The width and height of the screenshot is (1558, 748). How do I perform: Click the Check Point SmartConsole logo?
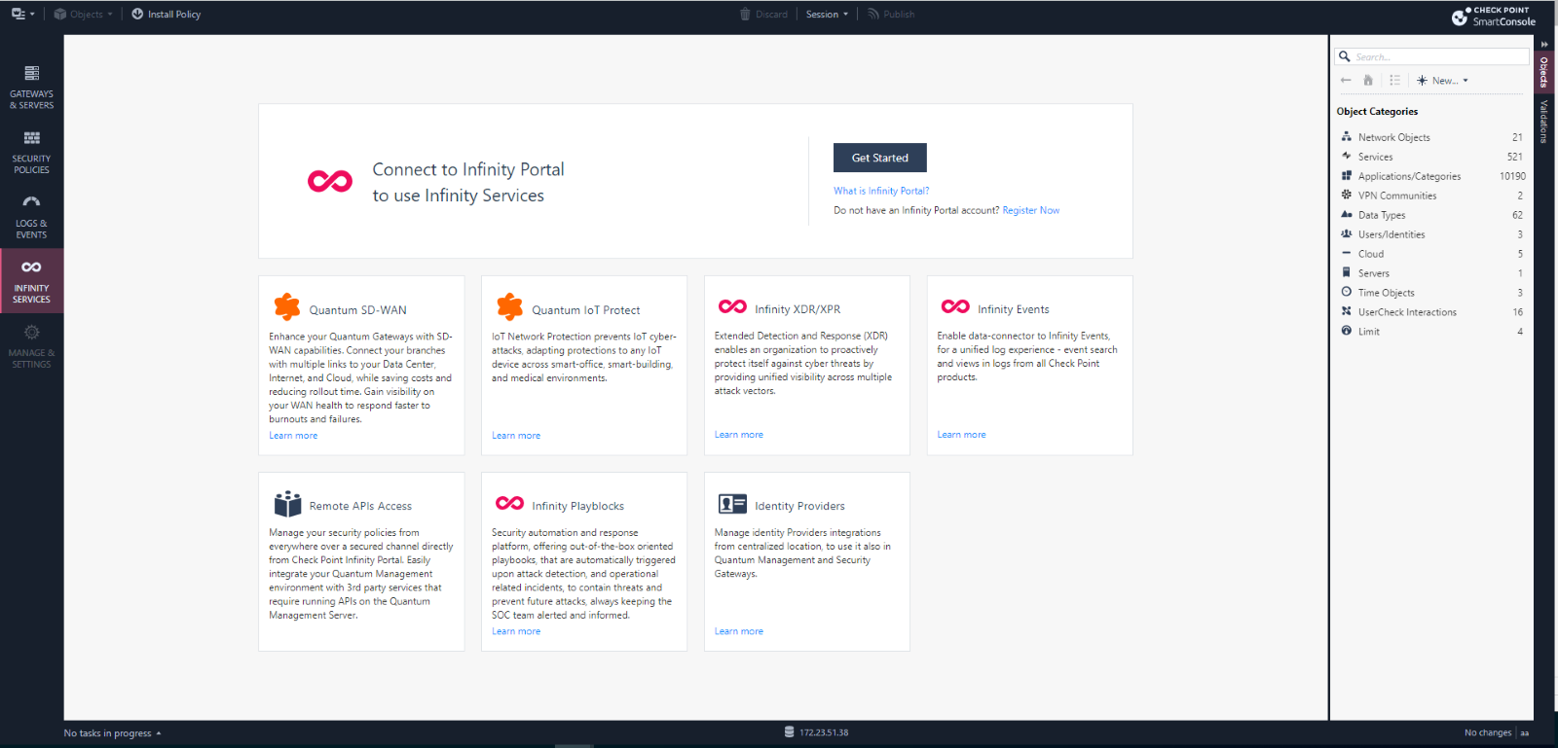click(x=1494, y=16)
